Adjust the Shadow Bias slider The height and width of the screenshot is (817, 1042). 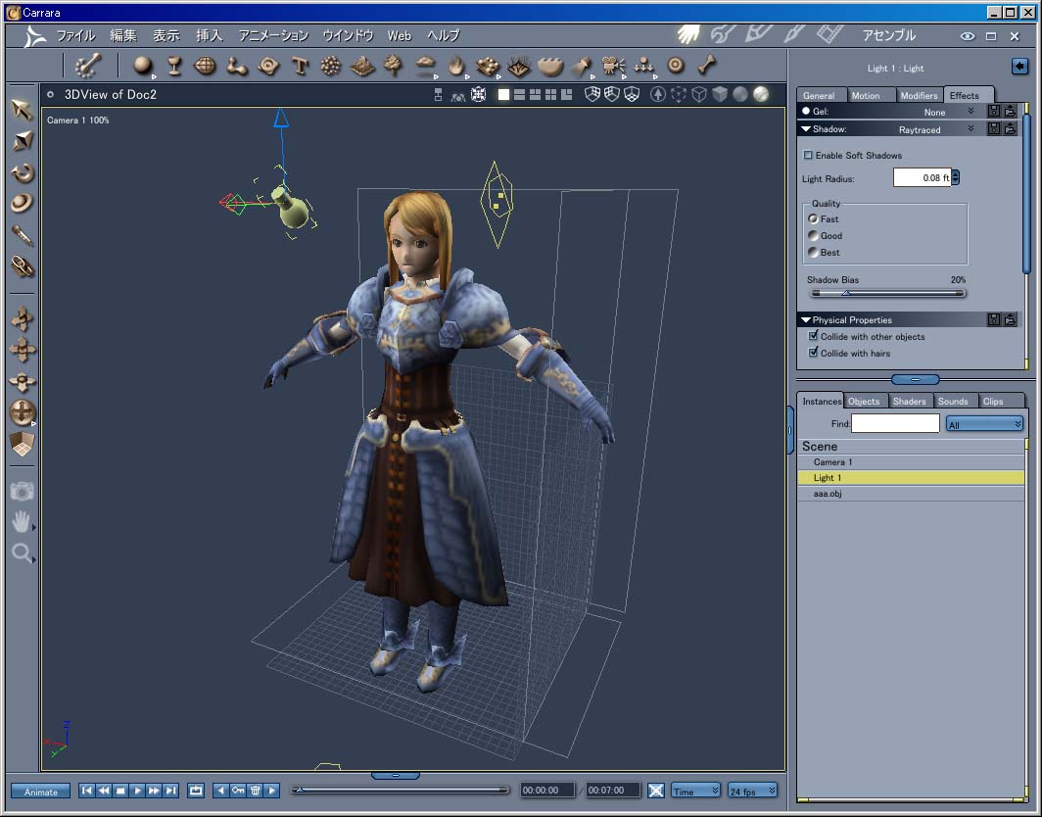pyautogui.click(x=887, y=293)
